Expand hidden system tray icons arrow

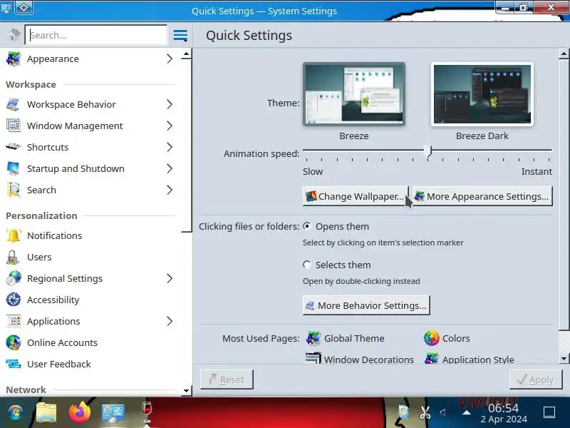tap(467, 412)
